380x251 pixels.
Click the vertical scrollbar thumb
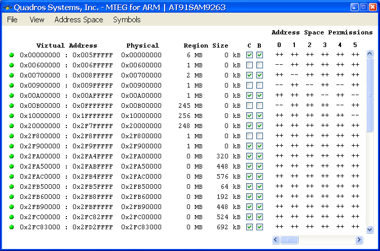tap(370, 95)
